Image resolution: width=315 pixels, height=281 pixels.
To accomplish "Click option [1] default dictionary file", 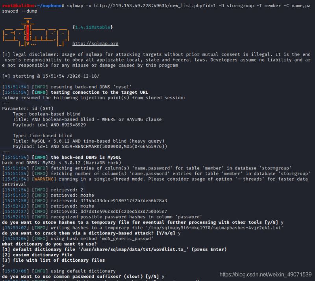I will coord(114,249).
